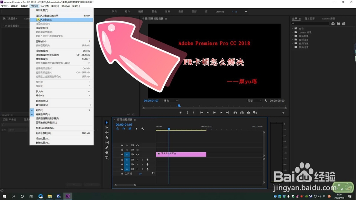Select the Hand tool
This screenshot has height=200, width=356.
click(107, 152)
